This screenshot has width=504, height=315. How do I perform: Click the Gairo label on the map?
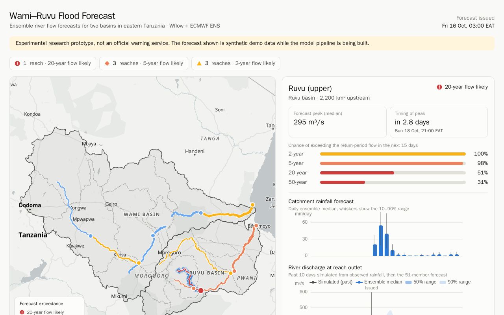[111, 204]
